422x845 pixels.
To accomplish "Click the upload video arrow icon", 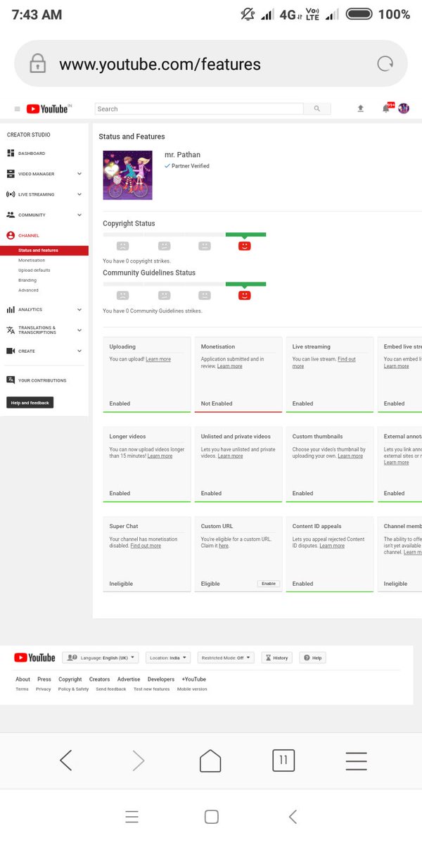I will click(361, 108).
